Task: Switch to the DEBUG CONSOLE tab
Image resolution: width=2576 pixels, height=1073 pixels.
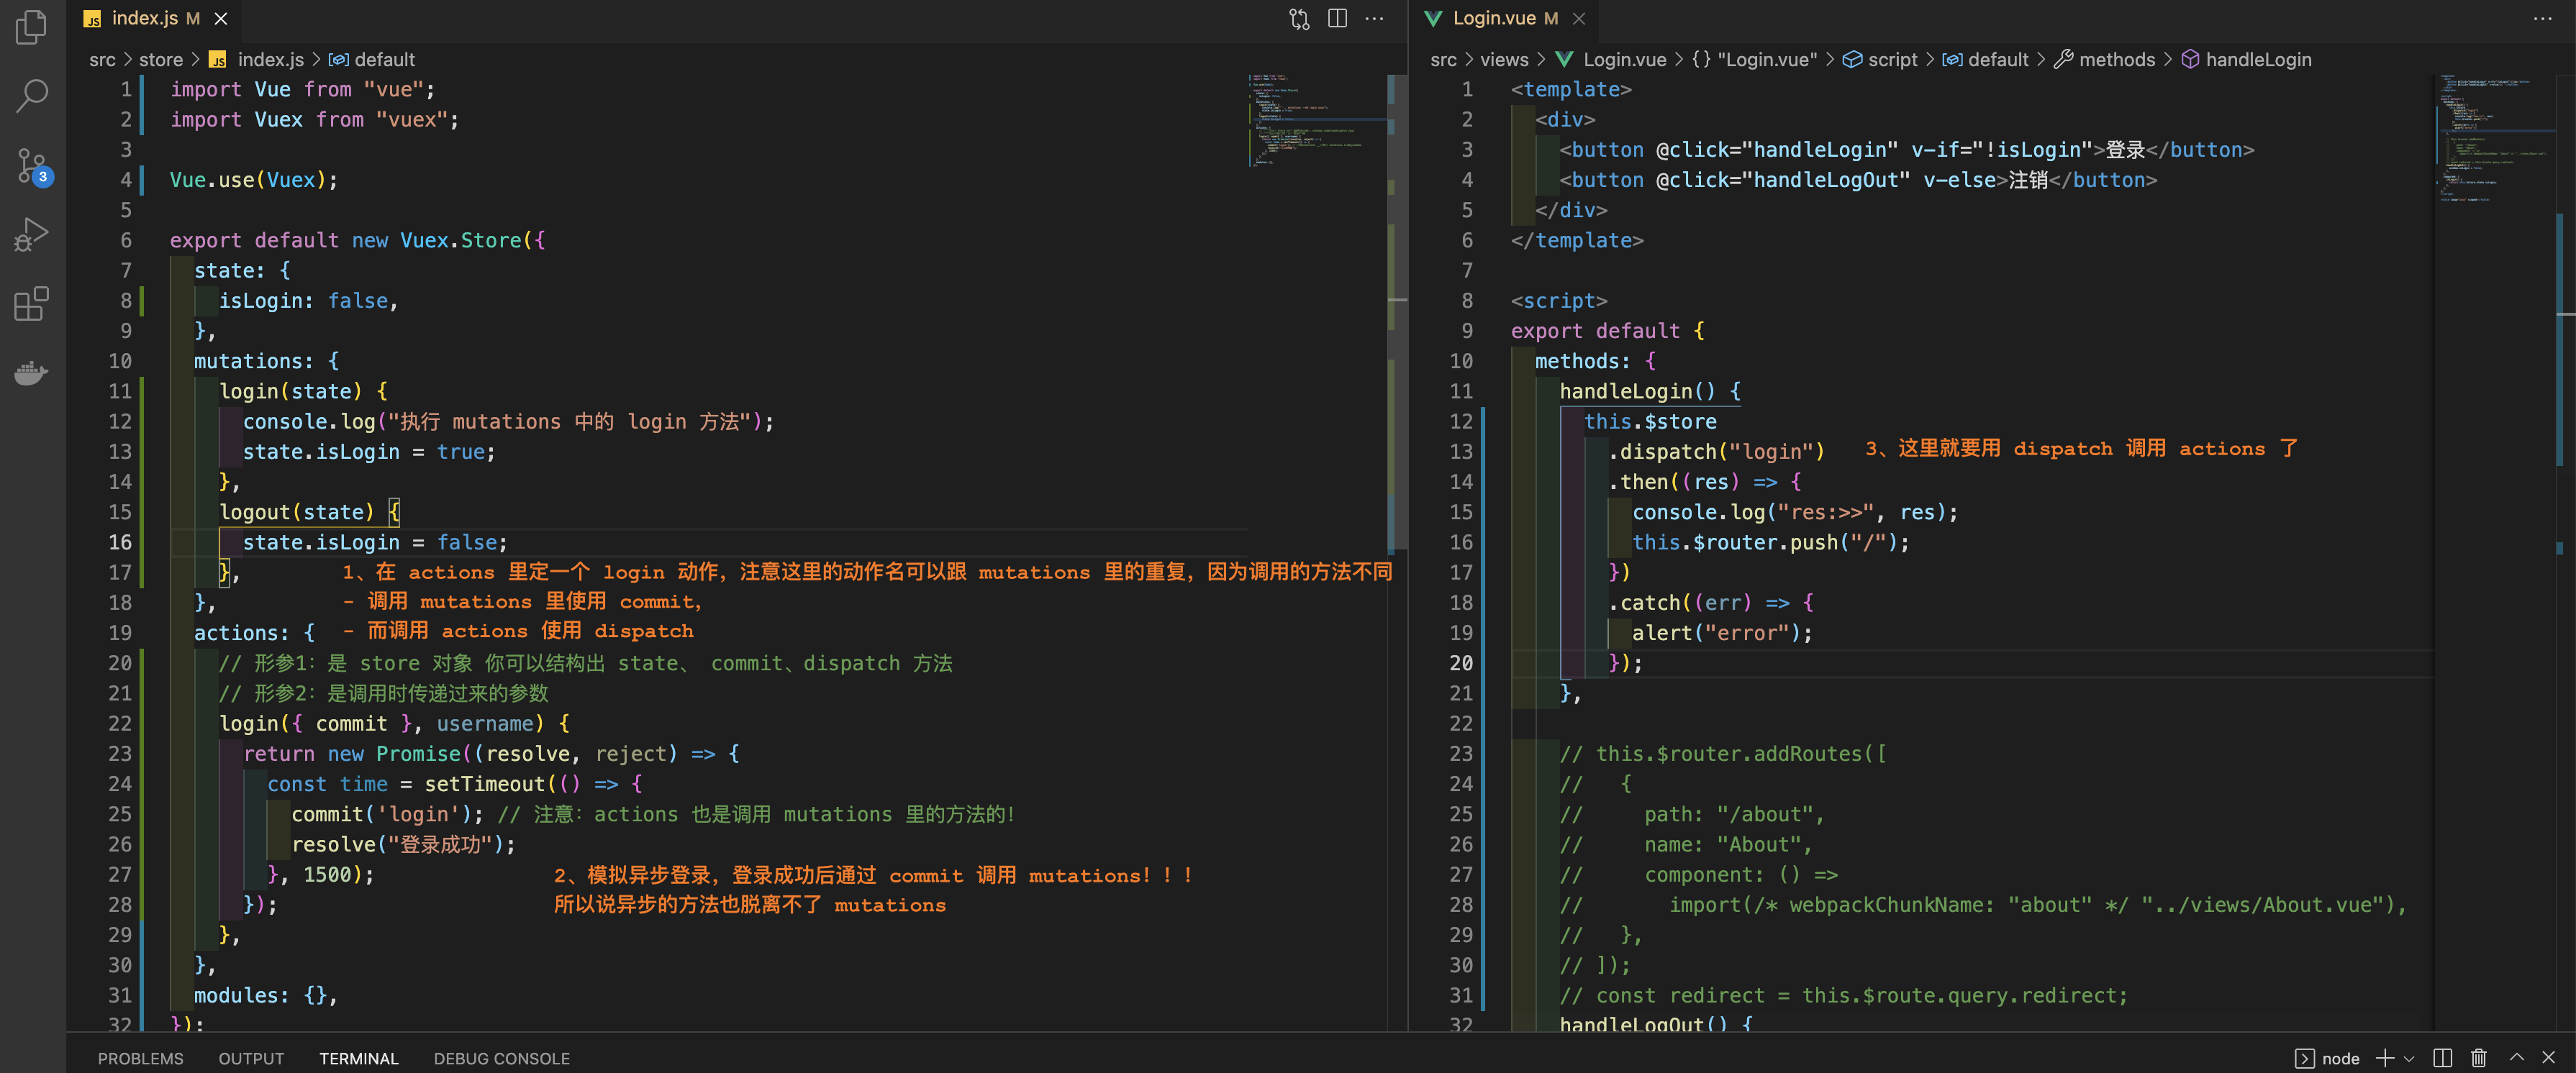Action: pyautogui.click(x=501, y=1058)
